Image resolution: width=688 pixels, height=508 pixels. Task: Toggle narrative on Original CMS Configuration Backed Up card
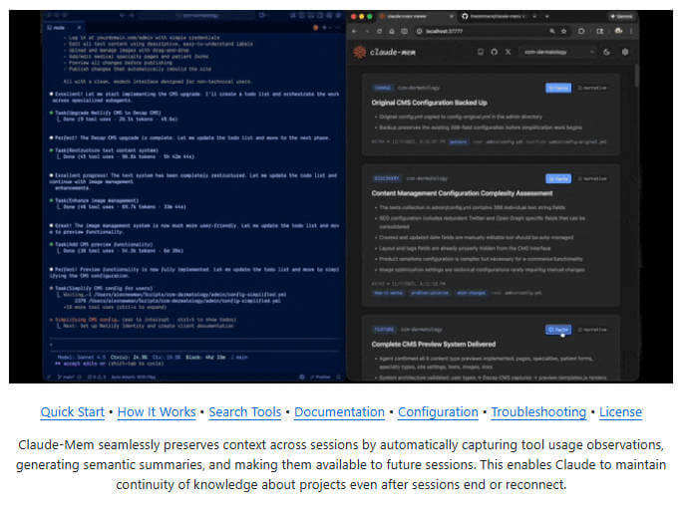click(592, 88)
